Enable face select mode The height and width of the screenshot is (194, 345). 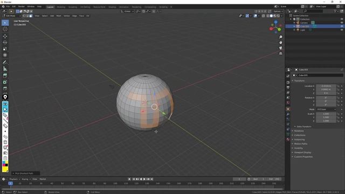[31, 16]
